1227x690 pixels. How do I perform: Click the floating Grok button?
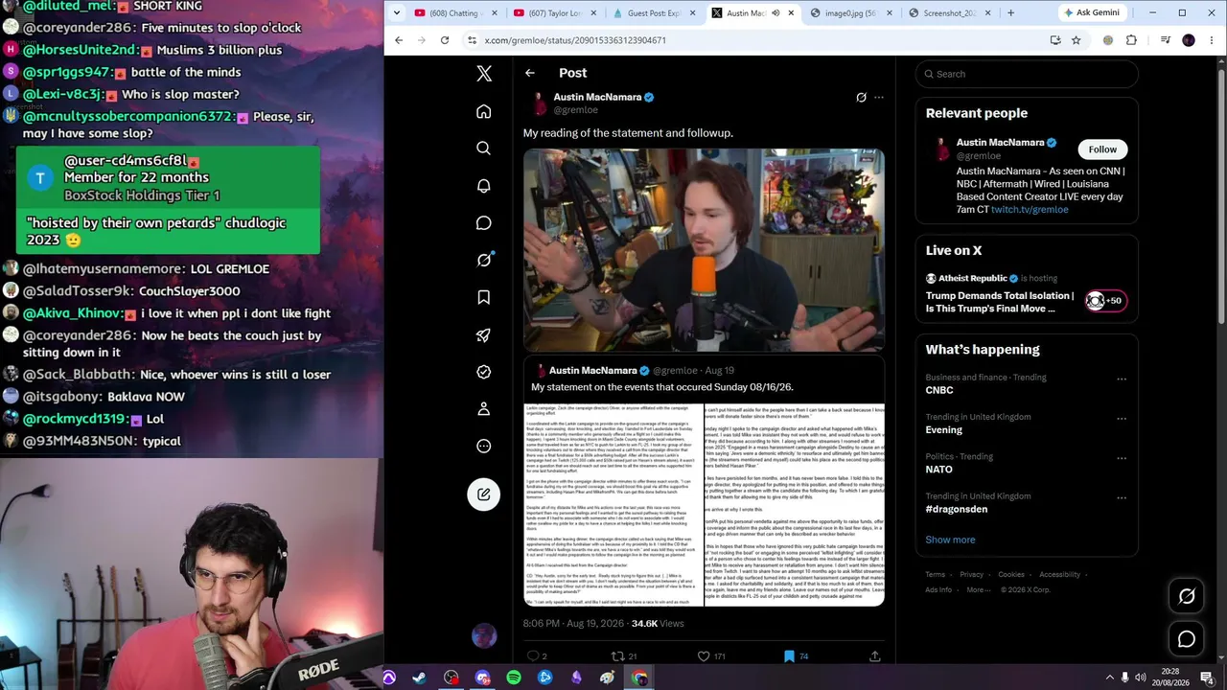[x=1187, y=596]
